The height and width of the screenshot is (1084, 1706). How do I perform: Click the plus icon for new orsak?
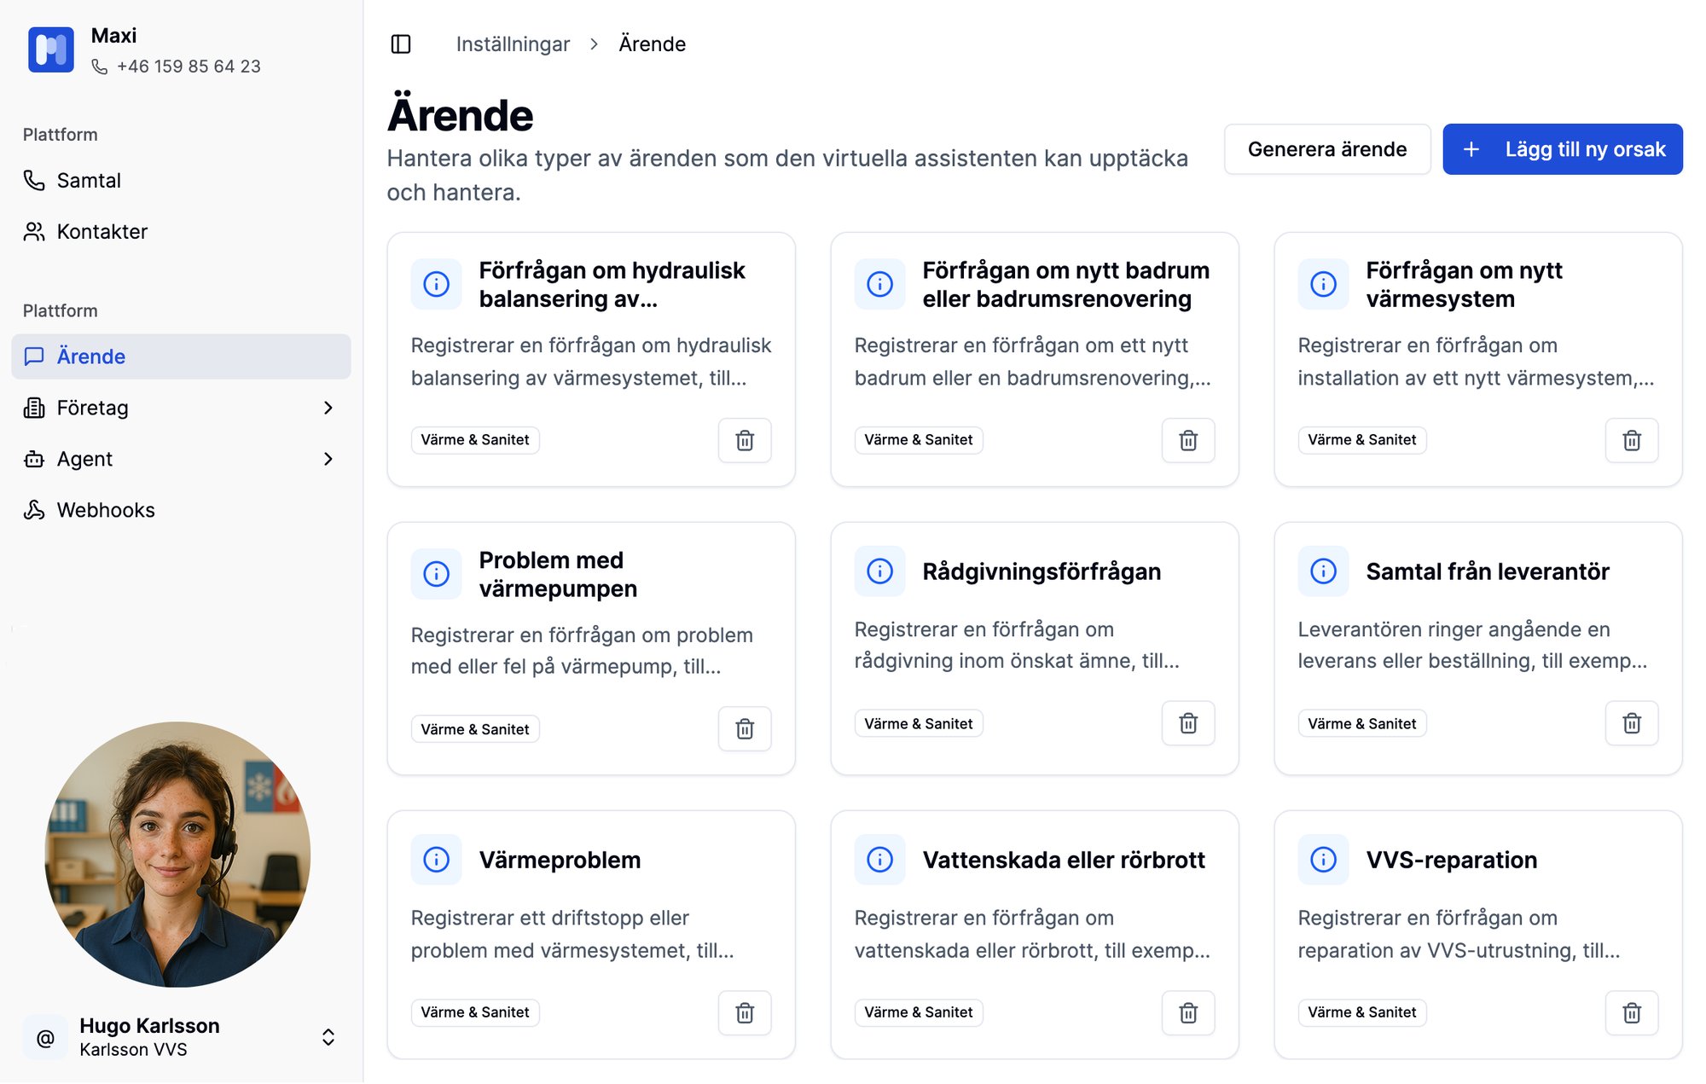click(1471, 150)
